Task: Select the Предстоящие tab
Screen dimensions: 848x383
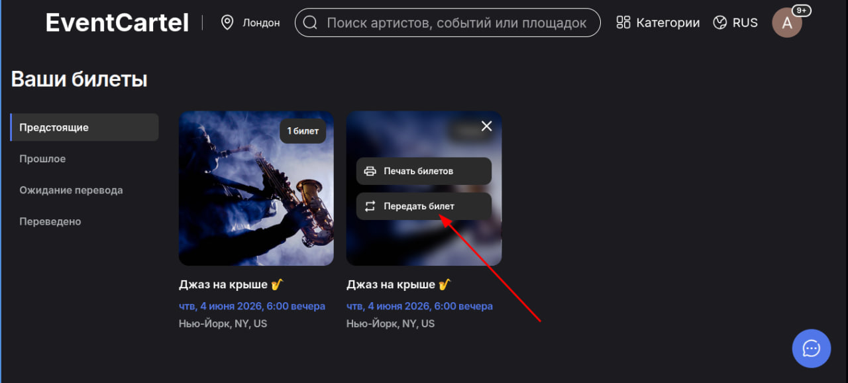Action: (85, 127)
